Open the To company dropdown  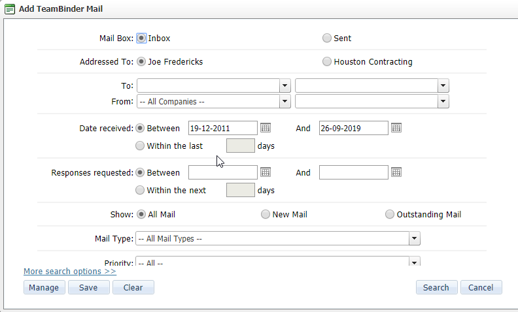[x=285, y=86]
